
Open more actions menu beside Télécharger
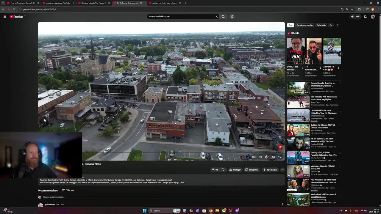[282, 170]
